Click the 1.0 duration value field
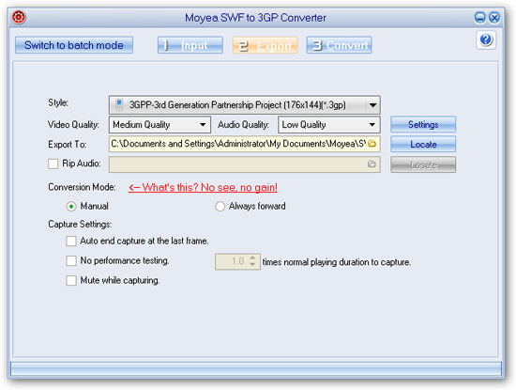Screen dimensions: 516x390 pyautogui.click(x=237, y=262)
